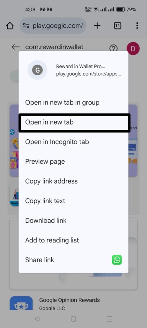Select Open in new tab in group

[x=73, y=102]
